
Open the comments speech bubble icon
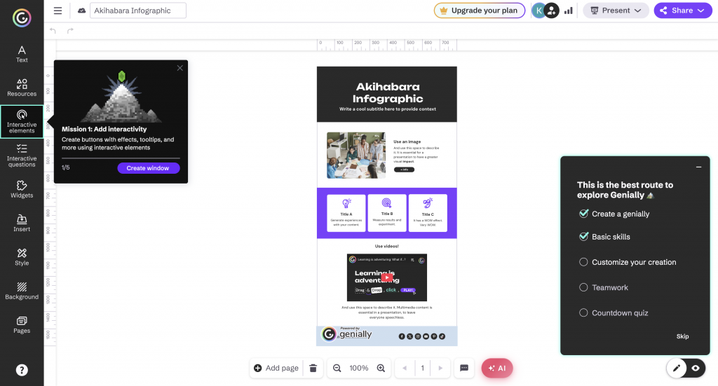tap(464, 368)
